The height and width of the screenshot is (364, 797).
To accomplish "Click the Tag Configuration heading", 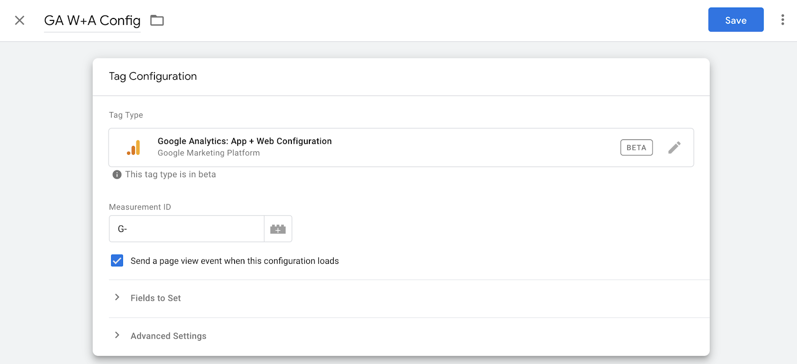I will [153, 76].
